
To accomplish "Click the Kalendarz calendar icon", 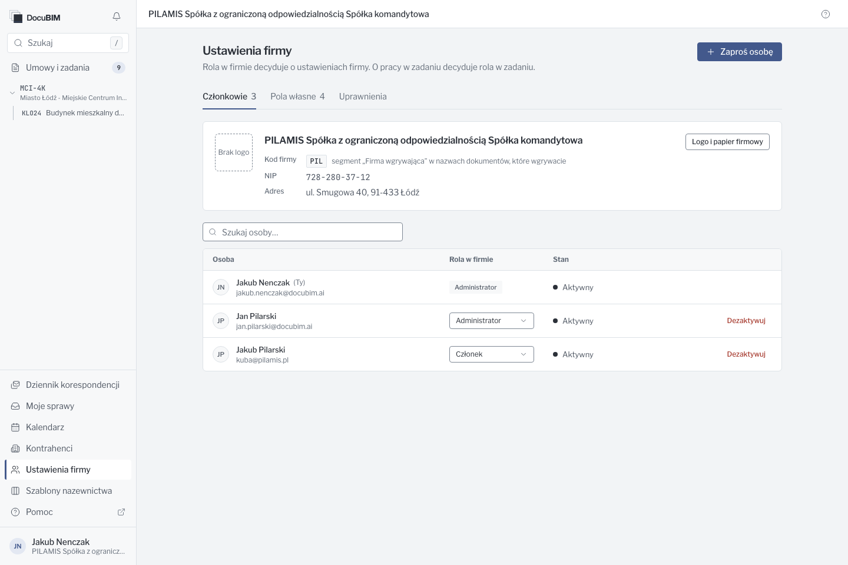I will click(15, 427).
